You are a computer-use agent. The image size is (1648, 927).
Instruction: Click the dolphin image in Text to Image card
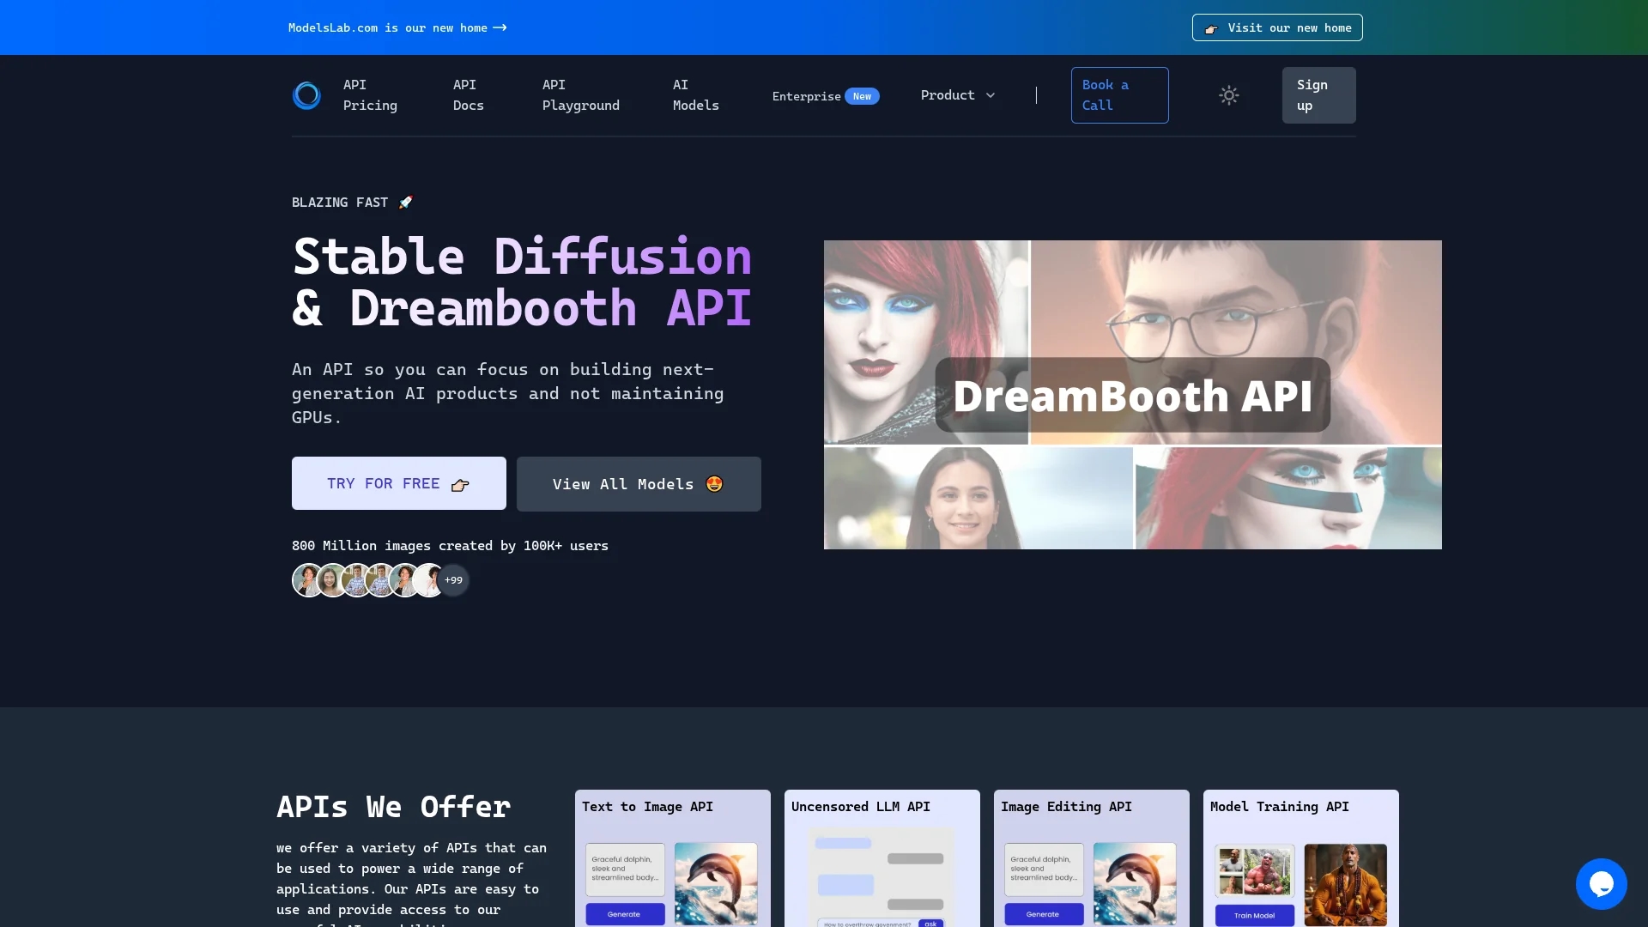click(716, 884)
